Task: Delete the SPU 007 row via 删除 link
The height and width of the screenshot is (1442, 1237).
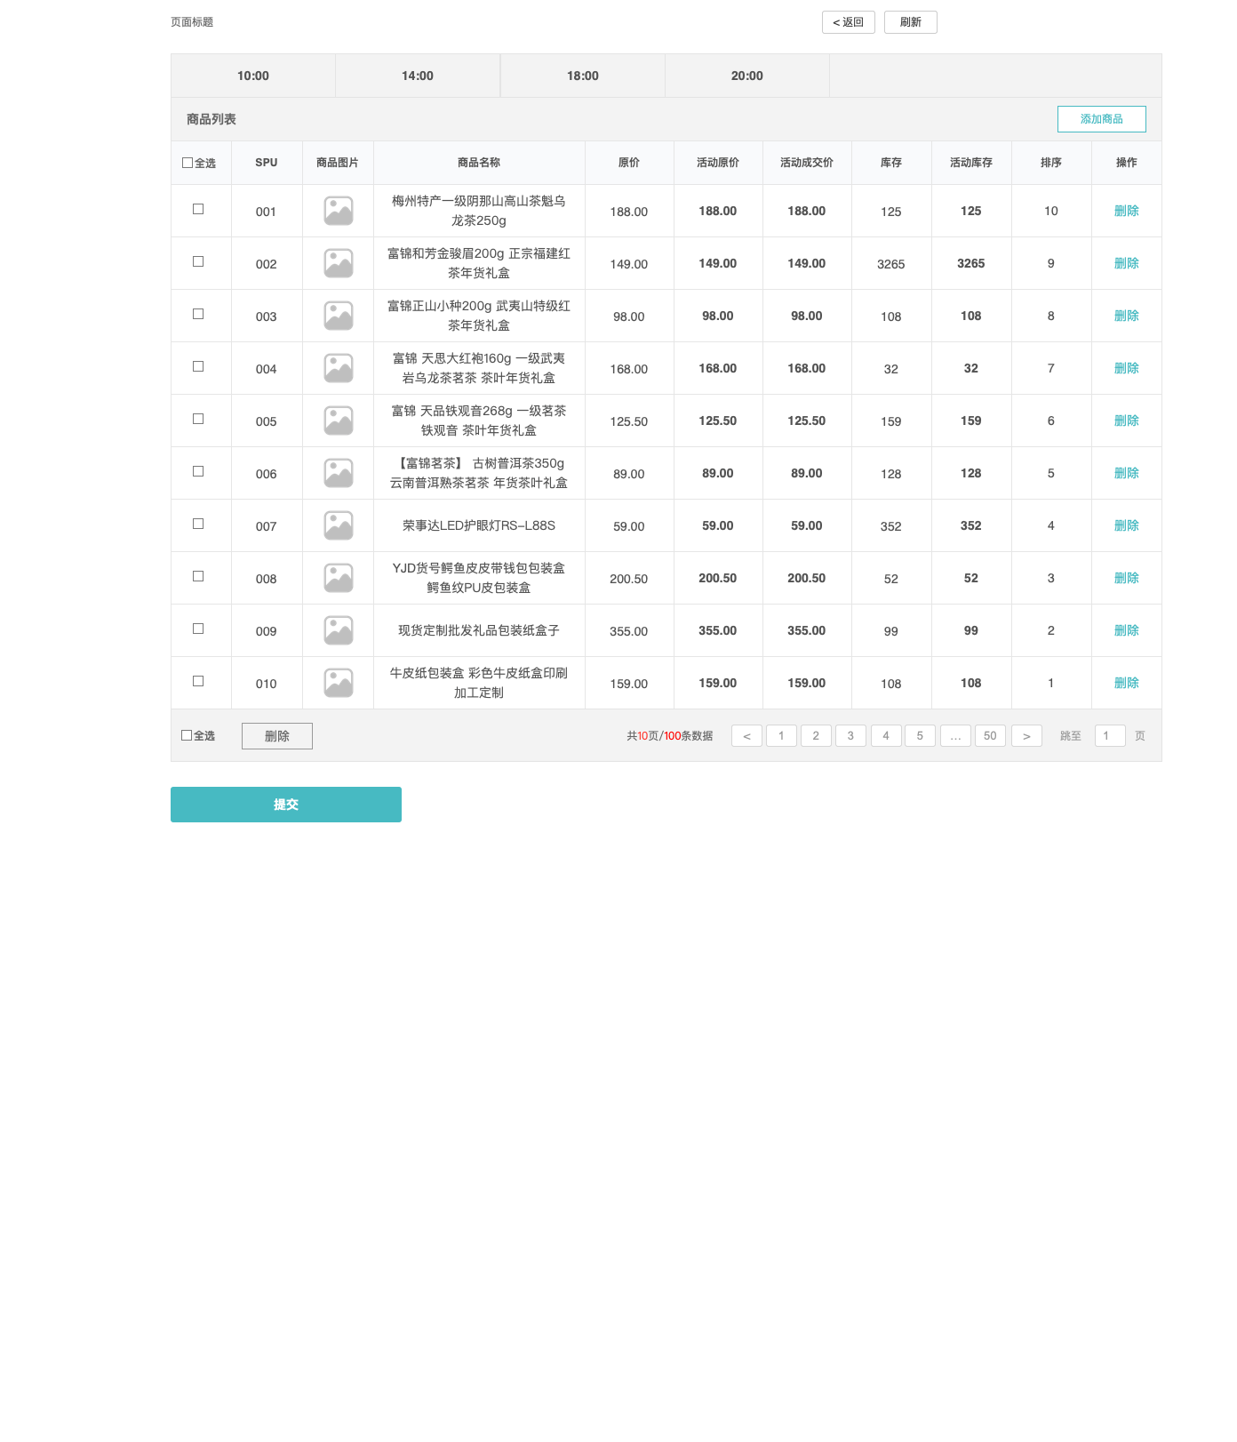Action: pos(1127,525)
